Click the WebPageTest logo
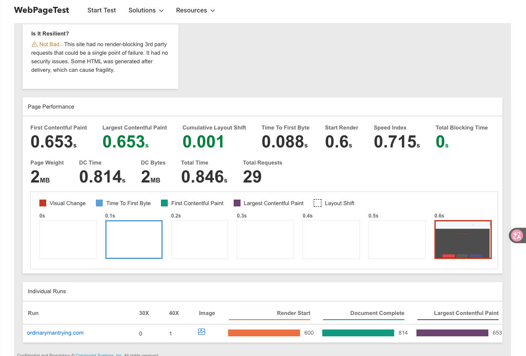This screenshot has height=356, width=526. pyautogui.click(x=42, y=10)
